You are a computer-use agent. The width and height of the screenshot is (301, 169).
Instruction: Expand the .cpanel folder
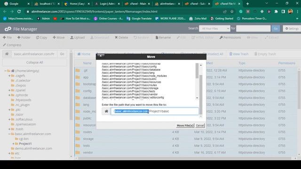click(9, 90)
